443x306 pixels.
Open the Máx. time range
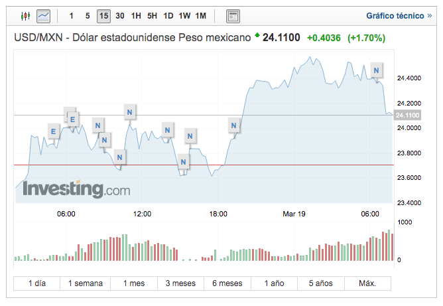pyautogui.click(x=367, y=283)
